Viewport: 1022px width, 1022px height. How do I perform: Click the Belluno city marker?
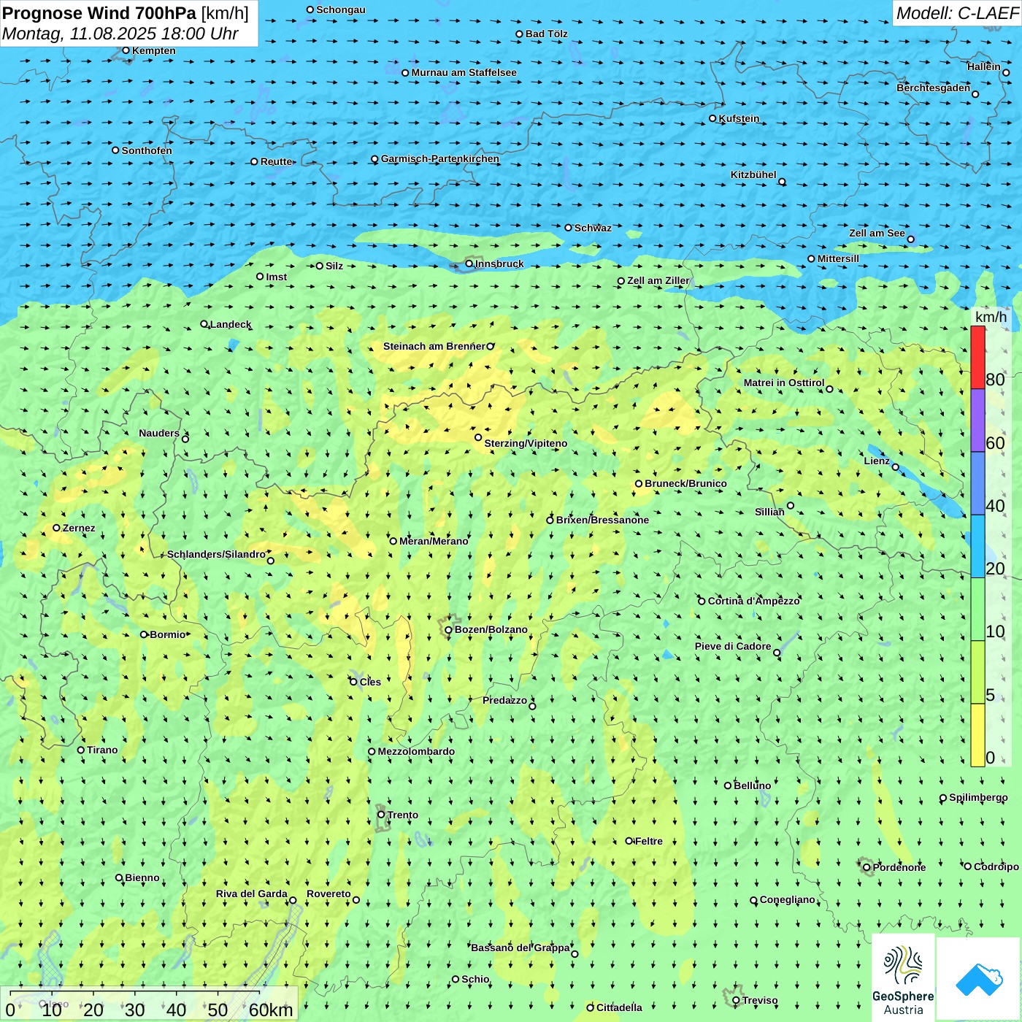point(728,785)
